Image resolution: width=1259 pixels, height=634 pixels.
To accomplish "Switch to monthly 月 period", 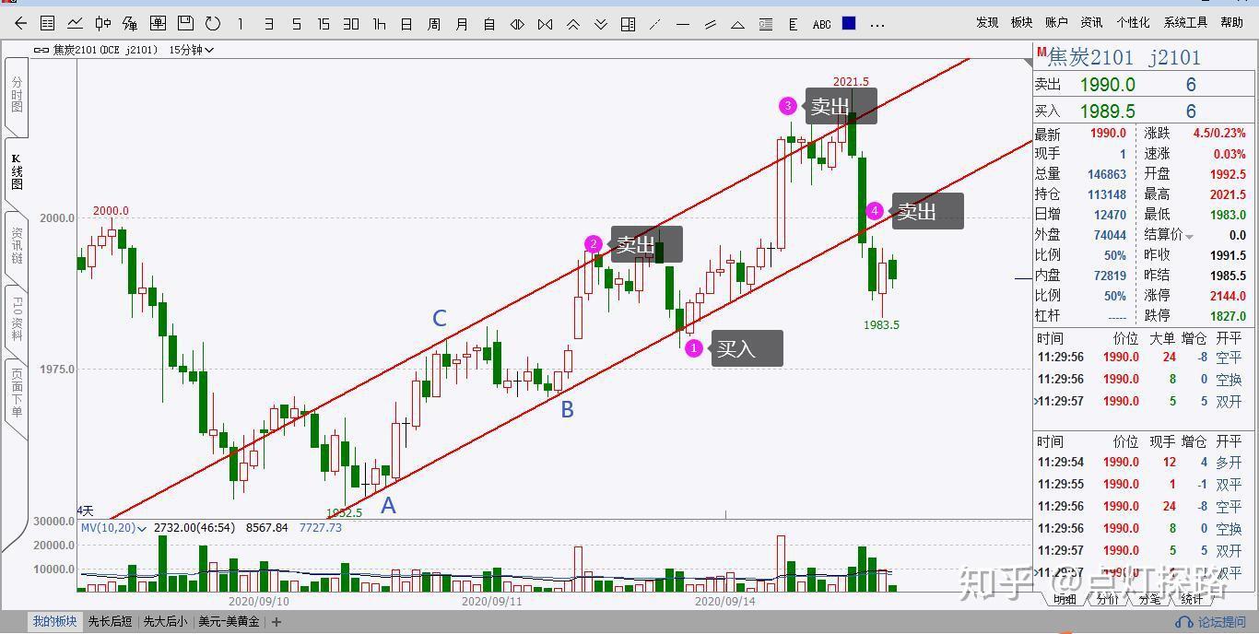I will (x=462, y=24).
